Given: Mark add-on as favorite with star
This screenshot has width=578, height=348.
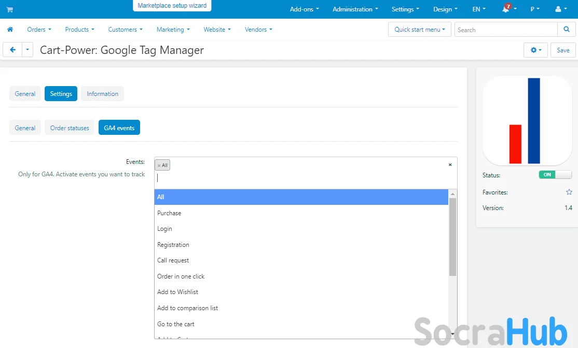Looking at the screenshot, I should [x=569, y=192].
